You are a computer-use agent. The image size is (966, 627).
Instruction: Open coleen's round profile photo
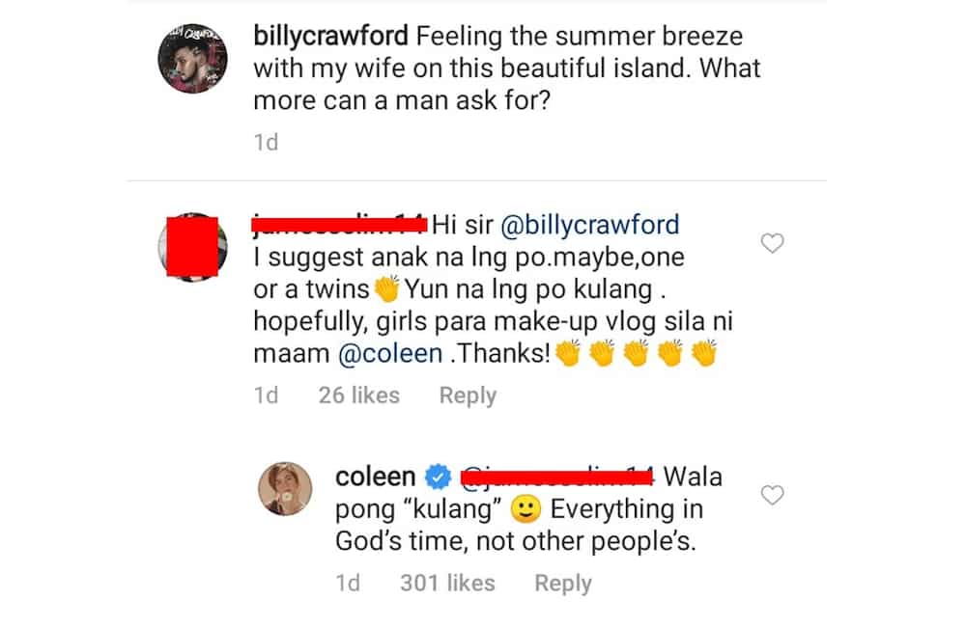click(x=285, y=488)
